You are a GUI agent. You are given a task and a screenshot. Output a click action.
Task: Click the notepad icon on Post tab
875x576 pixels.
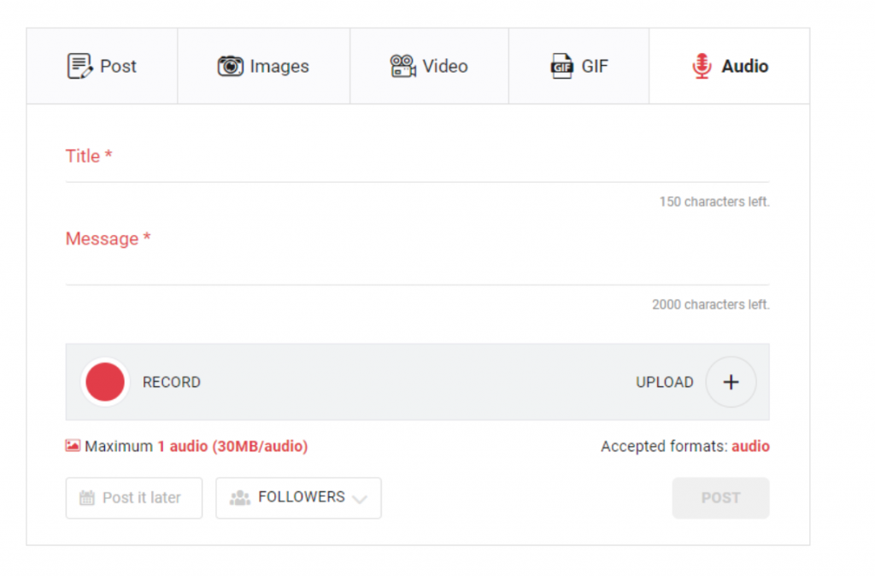pyautogui.click(x=79, y=67)
